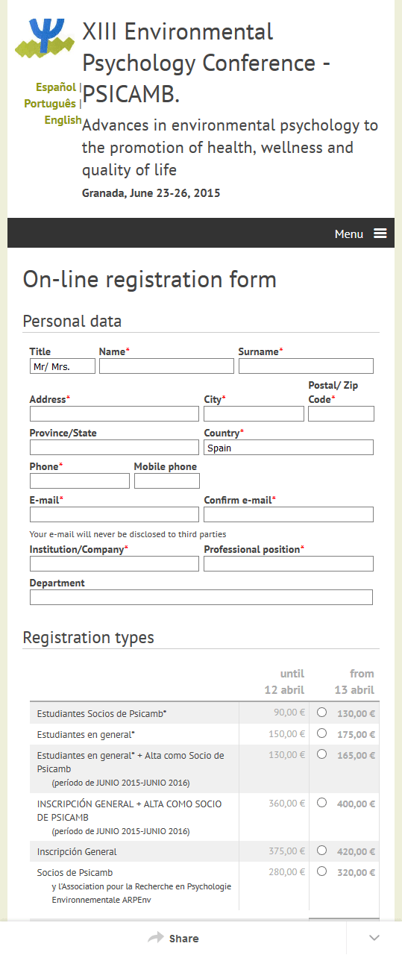Focus the Name input field
Image resolution: width=402 pixels, height=955 pixels.
(166, 366)
